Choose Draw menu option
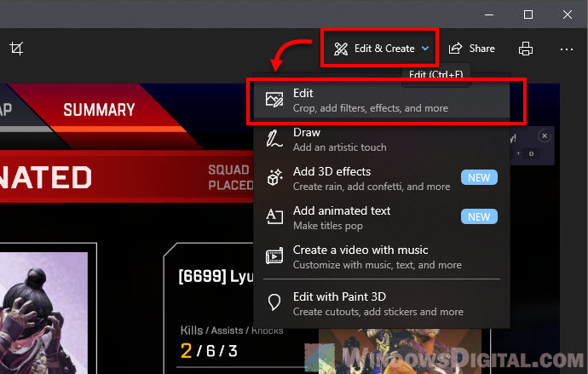This screenshot has height=374, width=588. click(x=382, y=140)
